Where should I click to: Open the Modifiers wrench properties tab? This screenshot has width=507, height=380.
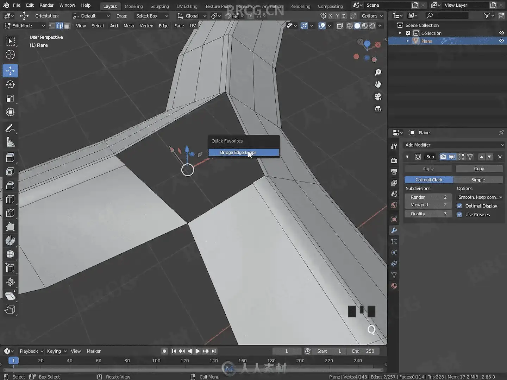(x=394, y=230)
